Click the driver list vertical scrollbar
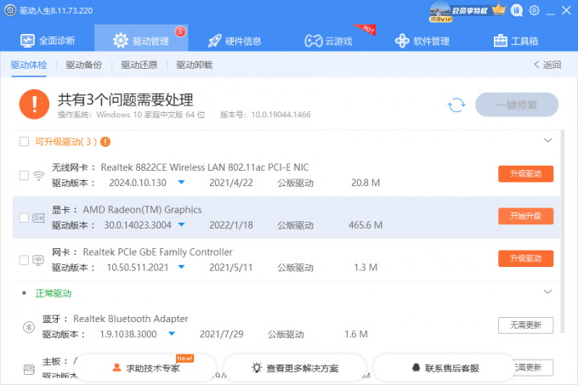The width and height of the screenshot is (578, 385). tap(563, 231)
